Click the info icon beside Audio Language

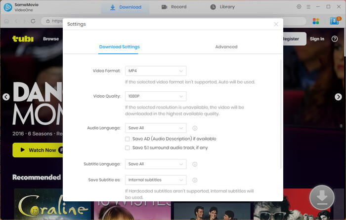[x=195, y=128]
